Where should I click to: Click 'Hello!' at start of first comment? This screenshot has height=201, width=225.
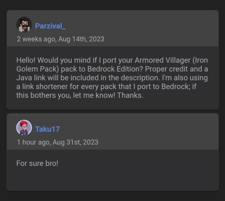tap(26, 60)
